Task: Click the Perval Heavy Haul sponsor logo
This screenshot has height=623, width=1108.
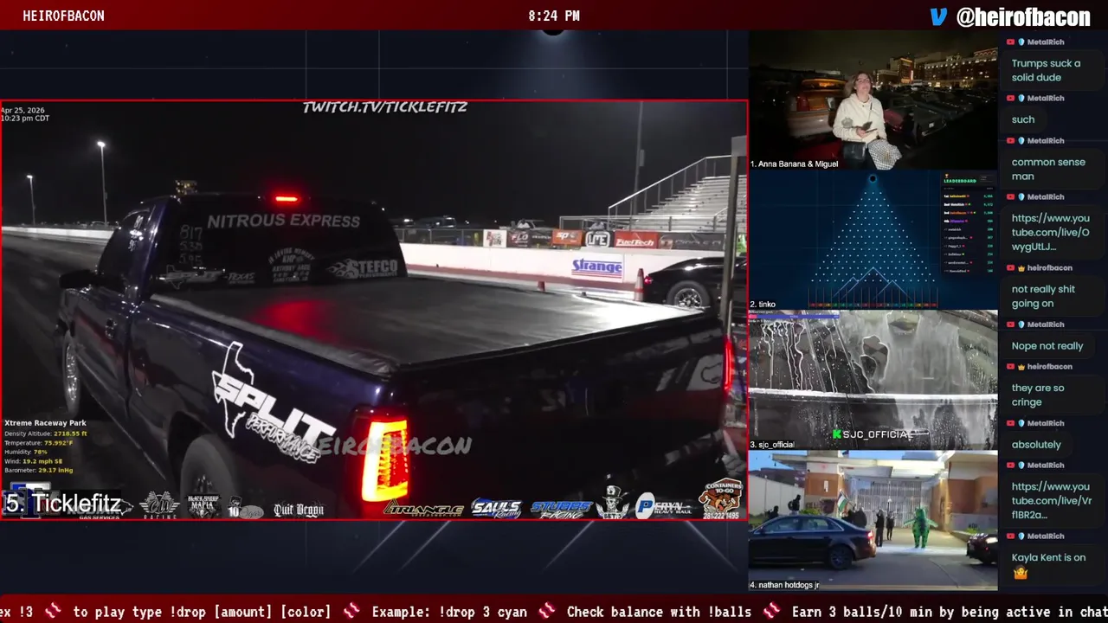Action: point(665,505)
